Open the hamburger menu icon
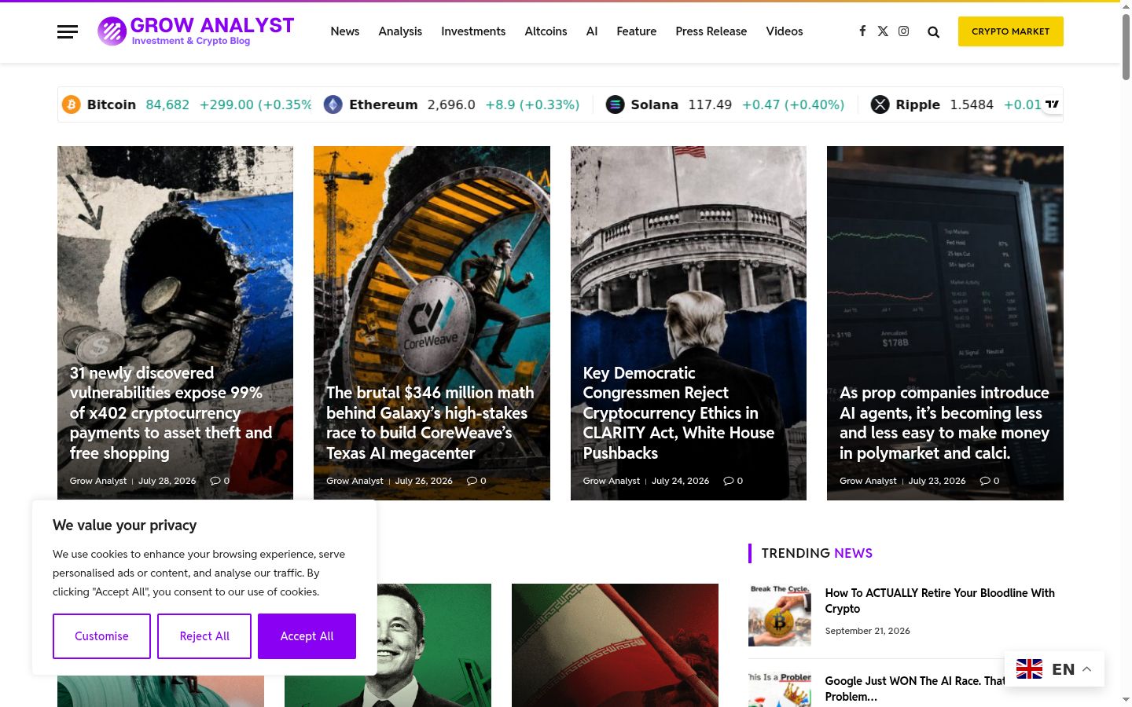Viewport: 1132px width, 707px height. click(x=68, y=31)
